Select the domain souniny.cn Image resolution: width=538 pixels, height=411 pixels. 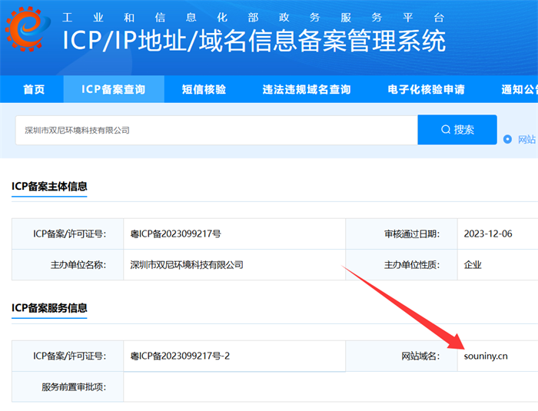tap(486, 356)
